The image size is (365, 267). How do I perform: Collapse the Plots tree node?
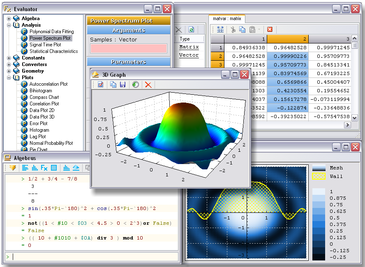tap(9, 78)
